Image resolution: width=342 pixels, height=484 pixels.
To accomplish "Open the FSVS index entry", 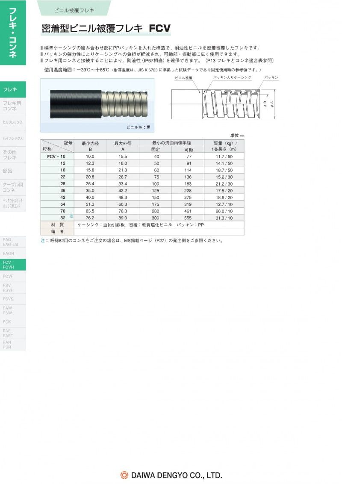I will tap(13, 299).
